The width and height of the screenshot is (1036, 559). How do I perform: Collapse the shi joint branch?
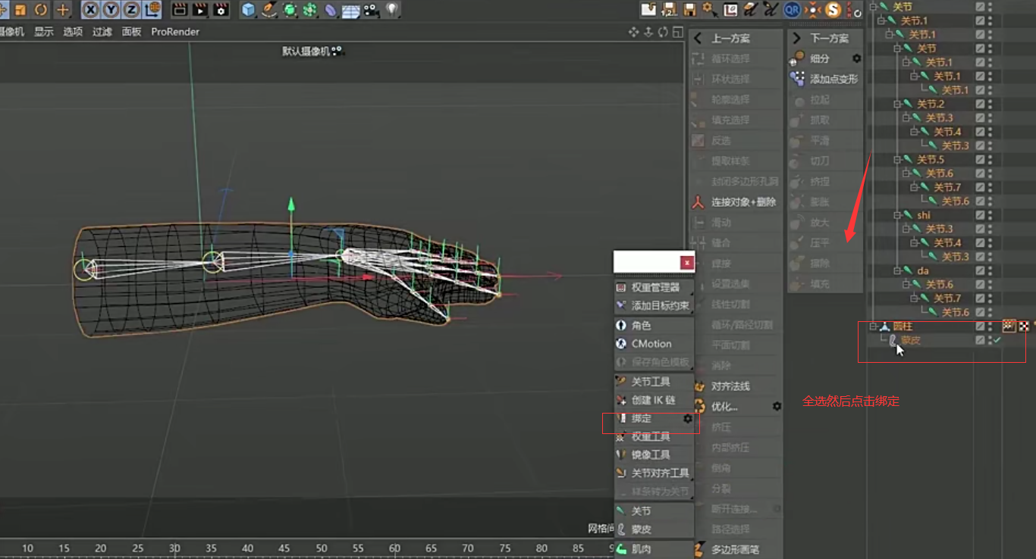click(x=896, y=215)
